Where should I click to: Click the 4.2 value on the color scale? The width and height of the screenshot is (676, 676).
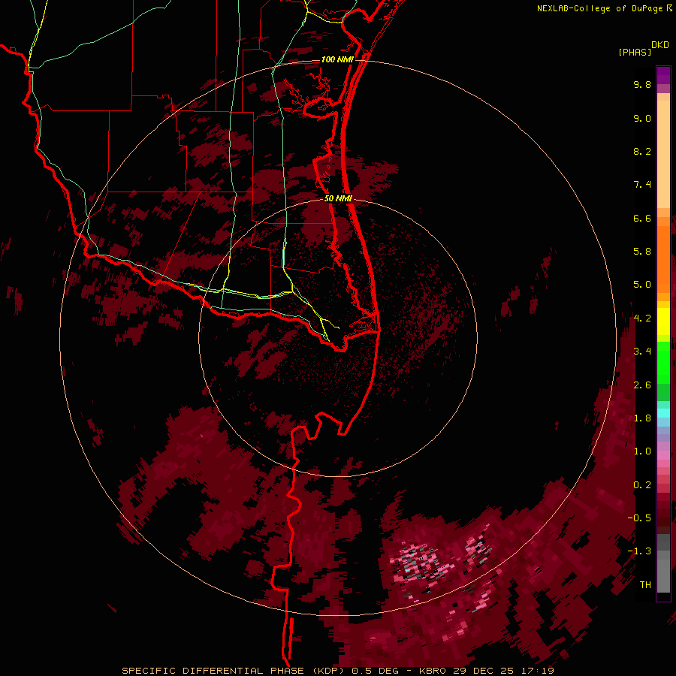coord(642,318)
